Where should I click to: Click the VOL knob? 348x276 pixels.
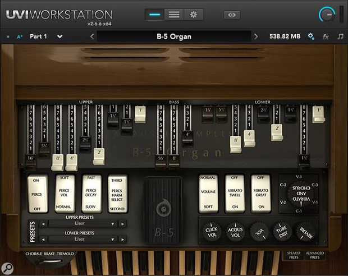(x=259, y=232)
